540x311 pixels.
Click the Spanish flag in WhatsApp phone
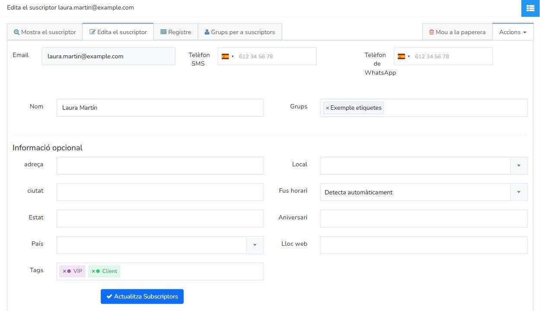(401, 56)
